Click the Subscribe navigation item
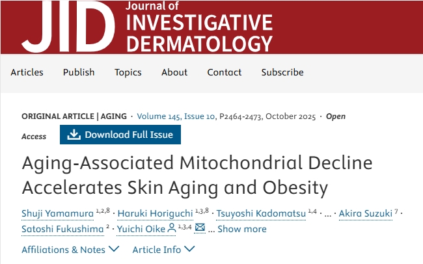 tap(282, 72)
